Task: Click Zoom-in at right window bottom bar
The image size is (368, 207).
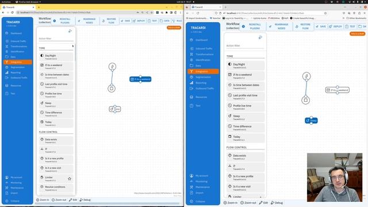Action: coord(230,203)
